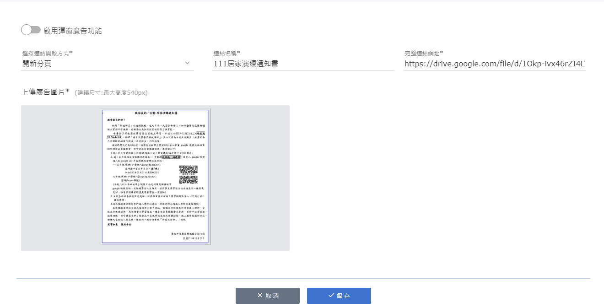Image resolution: width=604 pixels, height=307 pixels.
Task: Click the 啟用彈窗廣告功能 label text
Action: pyautogui.click(x=73, y=31)
